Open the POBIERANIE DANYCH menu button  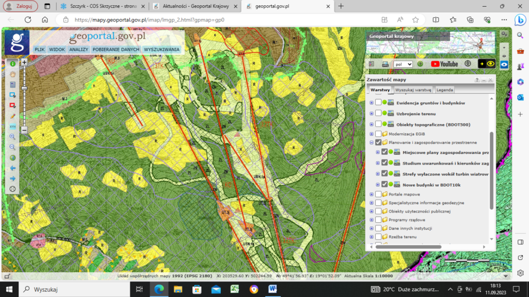[116, 49]
